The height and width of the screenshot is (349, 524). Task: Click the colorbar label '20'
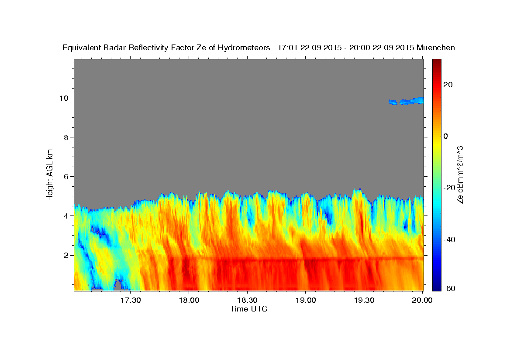click(448, 85)
